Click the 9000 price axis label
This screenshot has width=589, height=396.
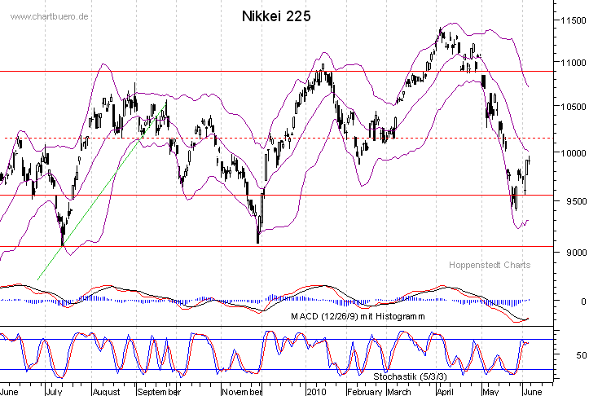pos(576,253)
